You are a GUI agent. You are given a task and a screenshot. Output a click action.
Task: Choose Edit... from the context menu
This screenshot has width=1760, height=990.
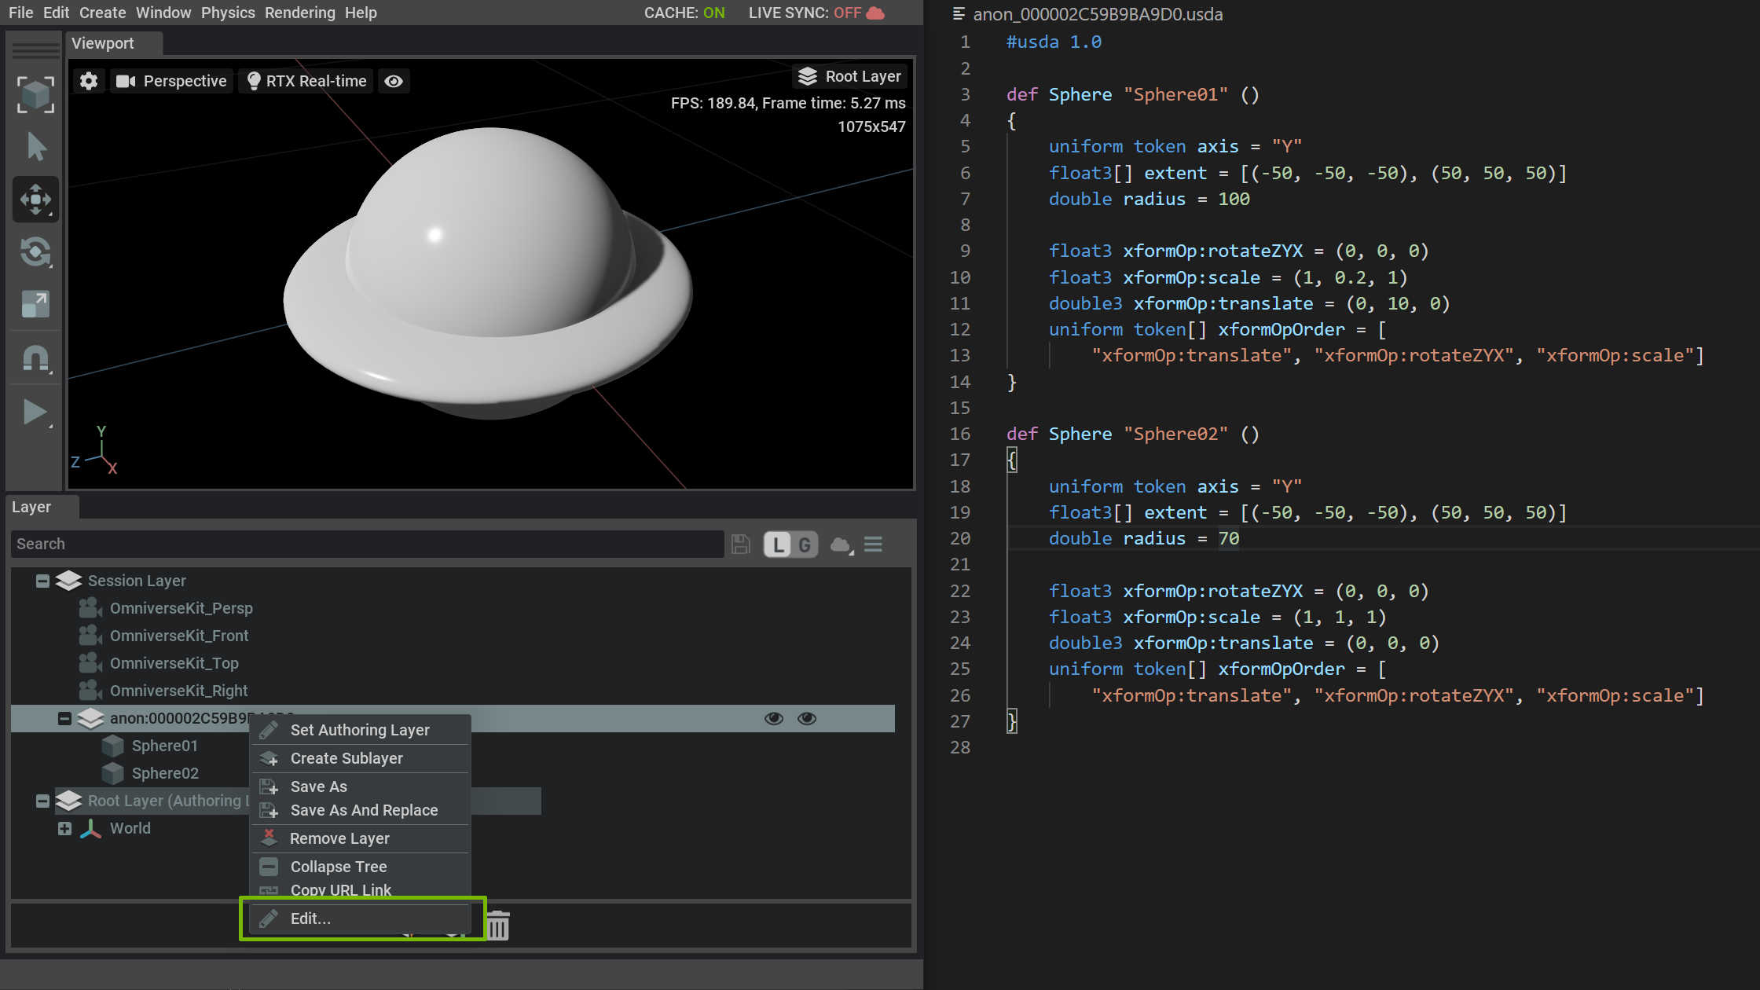point(310,918)
